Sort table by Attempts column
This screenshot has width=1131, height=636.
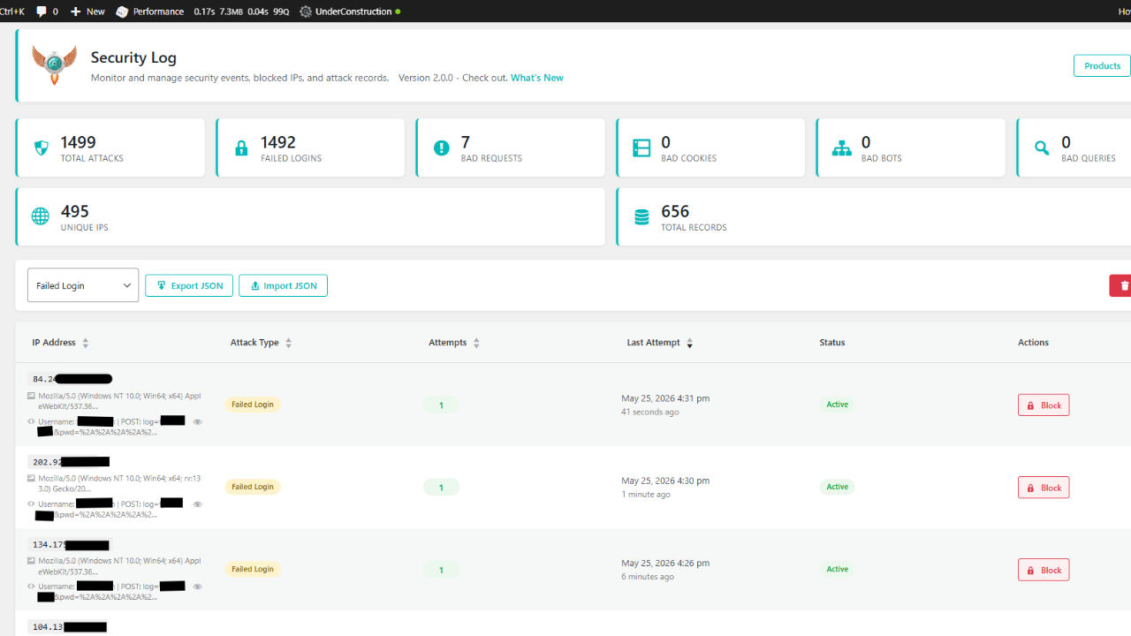[454, 343]
